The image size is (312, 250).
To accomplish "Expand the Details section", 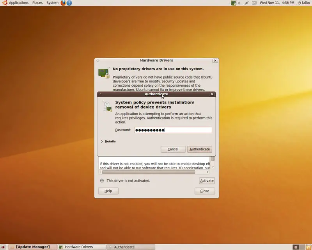I will [108, 141].
